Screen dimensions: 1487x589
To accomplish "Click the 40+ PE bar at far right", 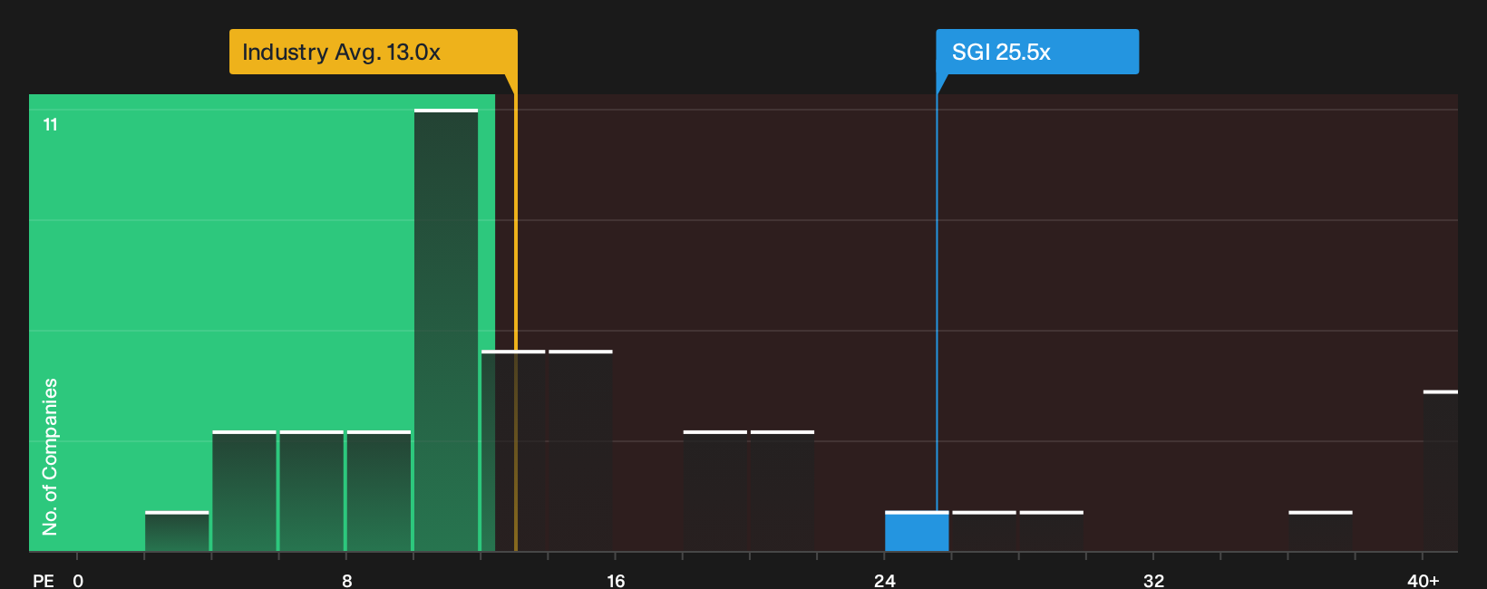I will click(x=1441, y=471).
